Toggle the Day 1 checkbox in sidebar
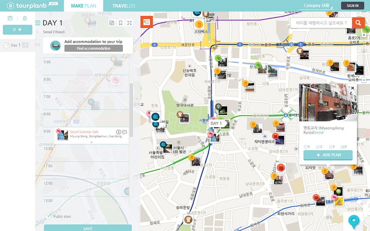The width and height of the screenshot is (370, 231). 7,45
